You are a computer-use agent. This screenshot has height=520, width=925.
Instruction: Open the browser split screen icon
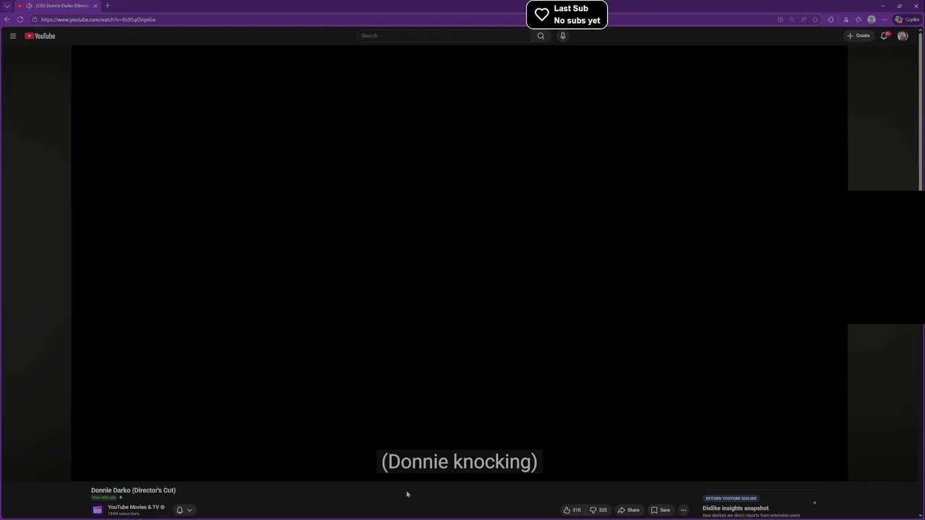pos(780,19)
